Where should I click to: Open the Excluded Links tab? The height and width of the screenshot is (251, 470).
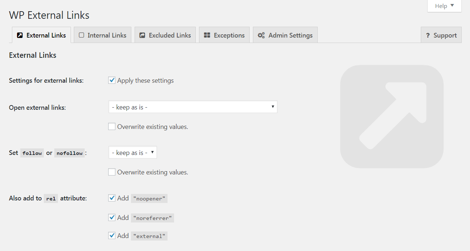pyautogui.click(x=165, y=35)
